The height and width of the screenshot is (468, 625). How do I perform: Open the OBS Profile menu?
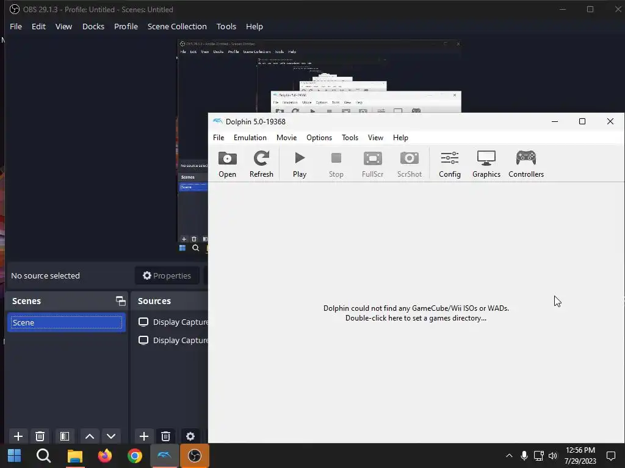[x=126, y=27]
